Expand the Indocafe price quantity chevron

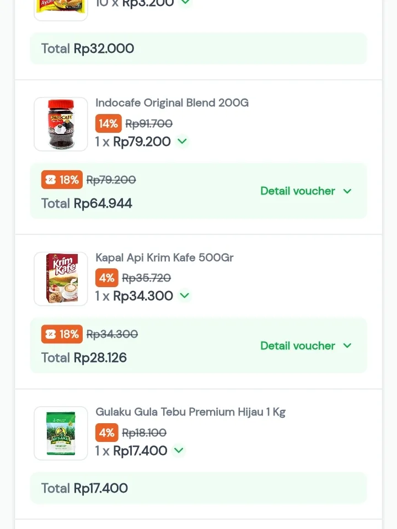183,142
